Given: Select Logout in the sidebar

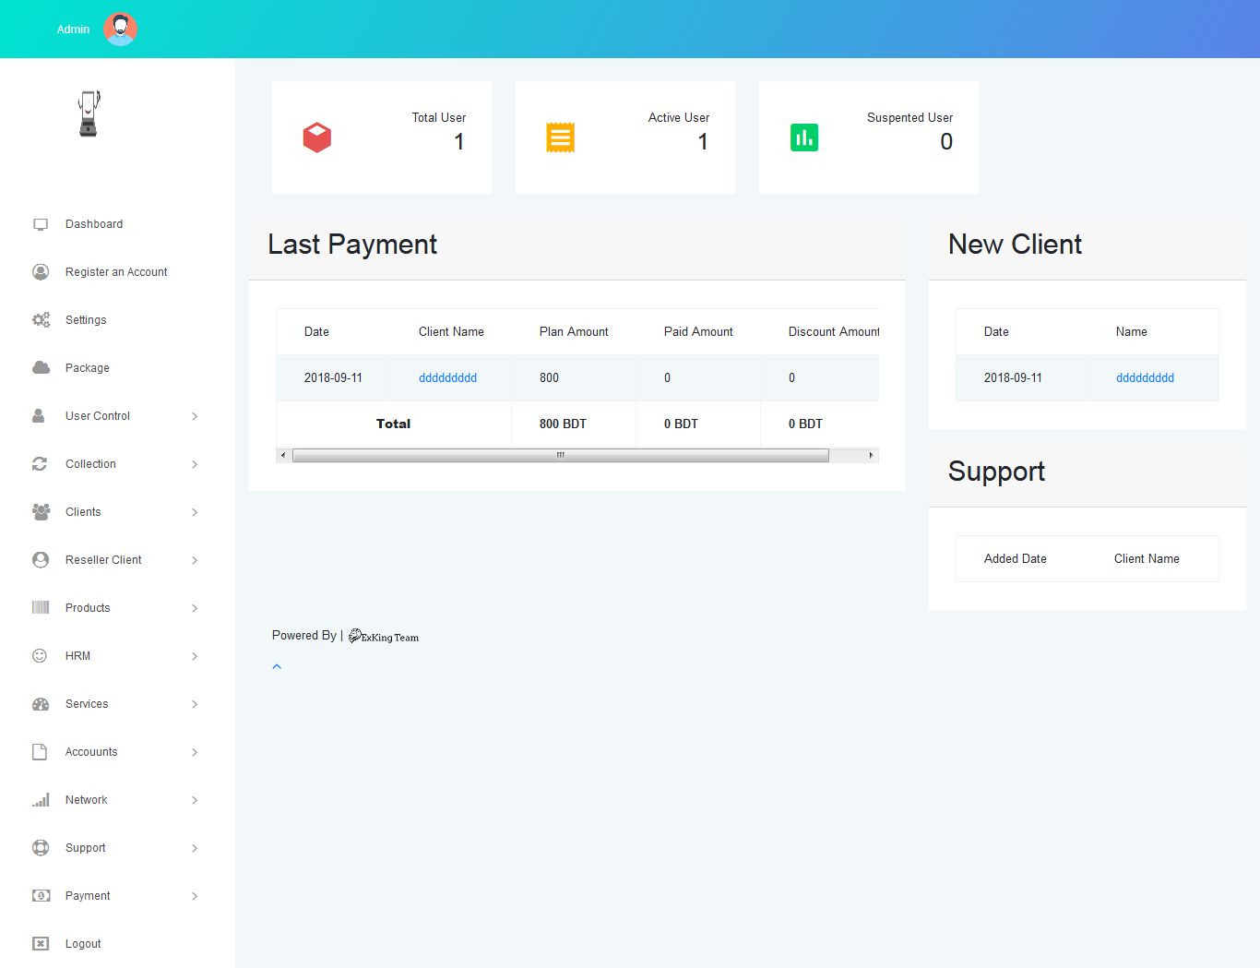Looking at the screenshot, I should coord(83,944).
